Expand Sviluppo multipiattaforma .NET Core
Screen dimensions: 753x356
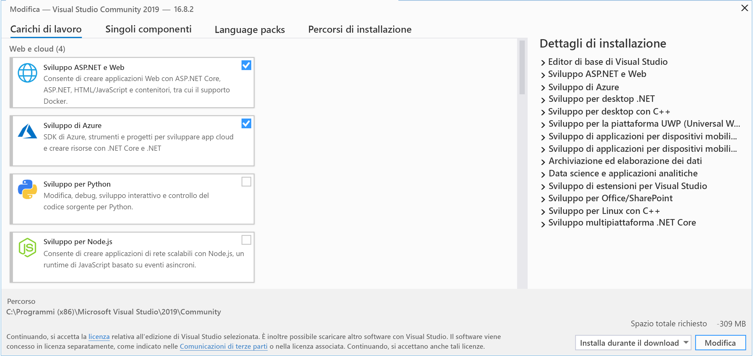(543, 224)
